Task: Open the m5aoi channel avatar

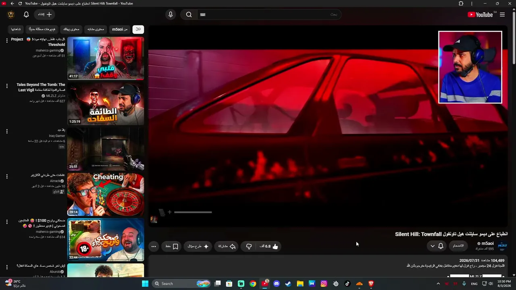Action: click(502, 246)
